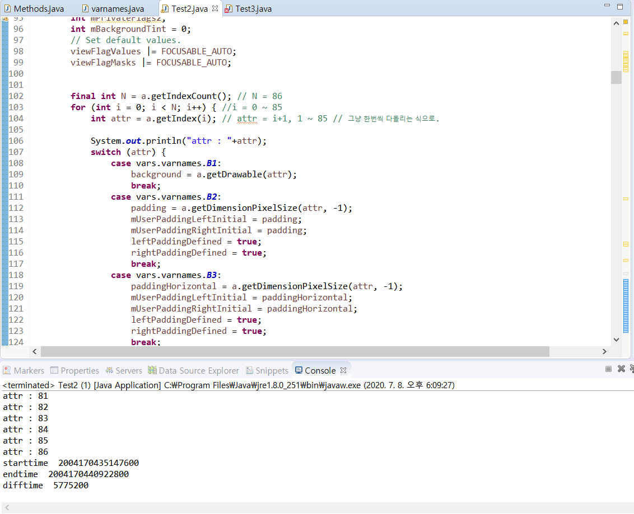Click the 'B2' case constant
The image size is (634, 514).
click(212, 197)
